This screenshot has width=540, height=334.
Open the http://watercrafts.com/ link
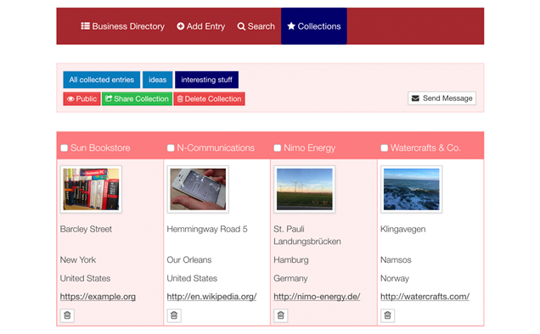click(425, 297)
